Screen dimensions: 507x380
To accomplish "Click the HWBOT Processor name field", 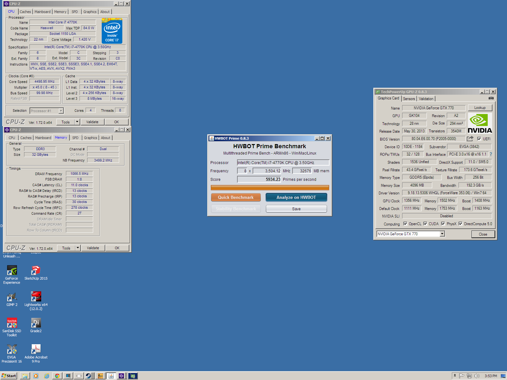I will coord(283,162).
